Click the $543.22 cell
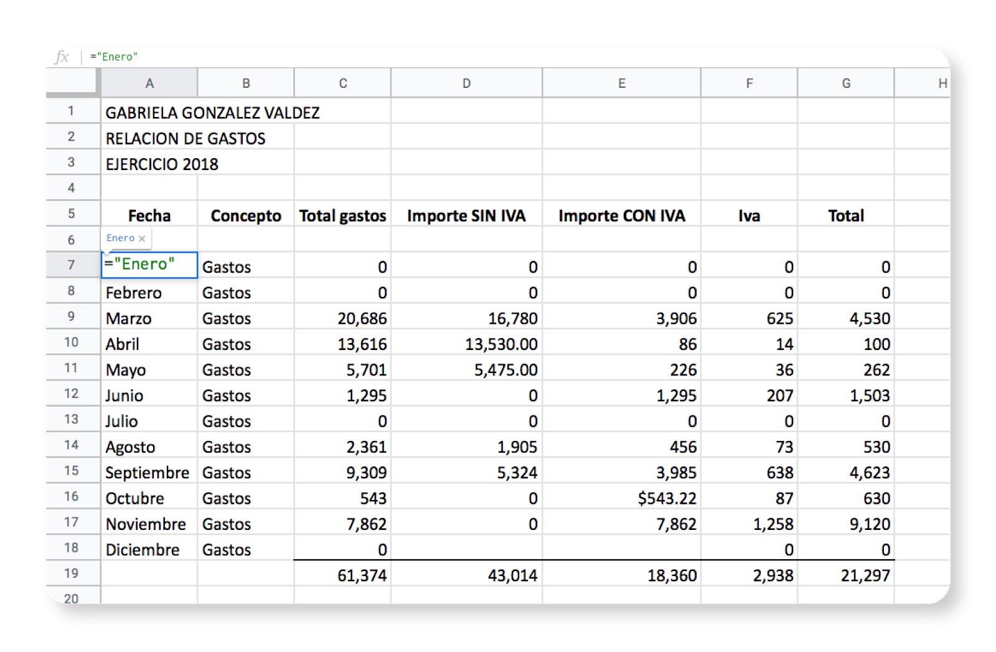Screen dimensions: 996x652 point(621,498)
